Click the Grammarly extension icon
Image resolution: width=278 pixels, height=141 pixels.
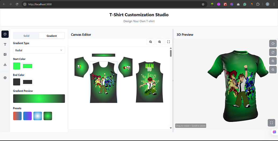tap(245, 4)
